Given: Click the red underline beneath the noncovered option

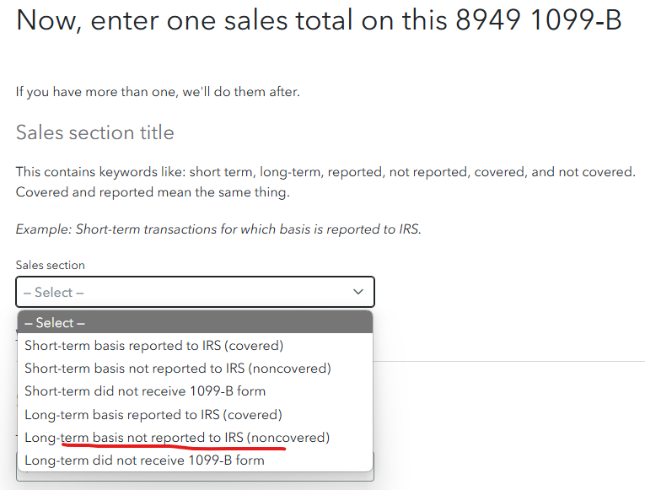Looking at the screenshot, I should (x=174, y=446).
